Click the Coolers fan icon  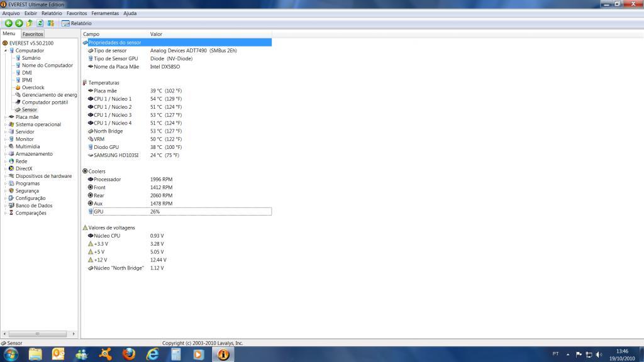[x=85, y=171]
